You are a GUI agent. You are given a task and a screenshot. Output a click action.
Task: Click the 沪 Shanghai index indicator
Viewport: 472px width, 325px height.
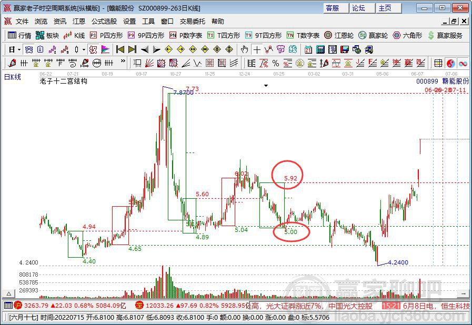click(x=18, y=306)
